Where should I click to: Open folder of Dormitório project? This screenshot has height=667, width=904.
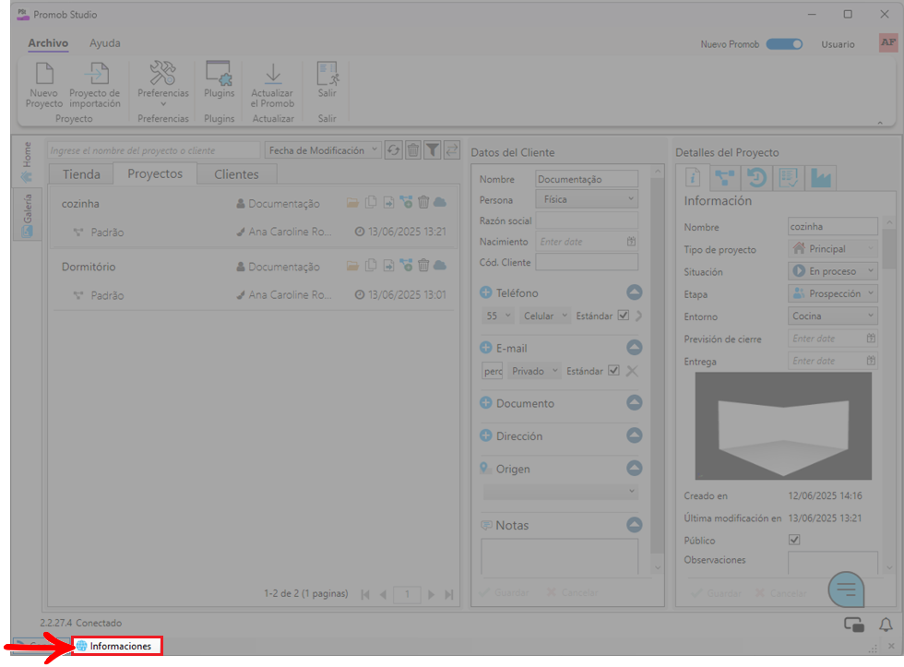tap(352, 266)
